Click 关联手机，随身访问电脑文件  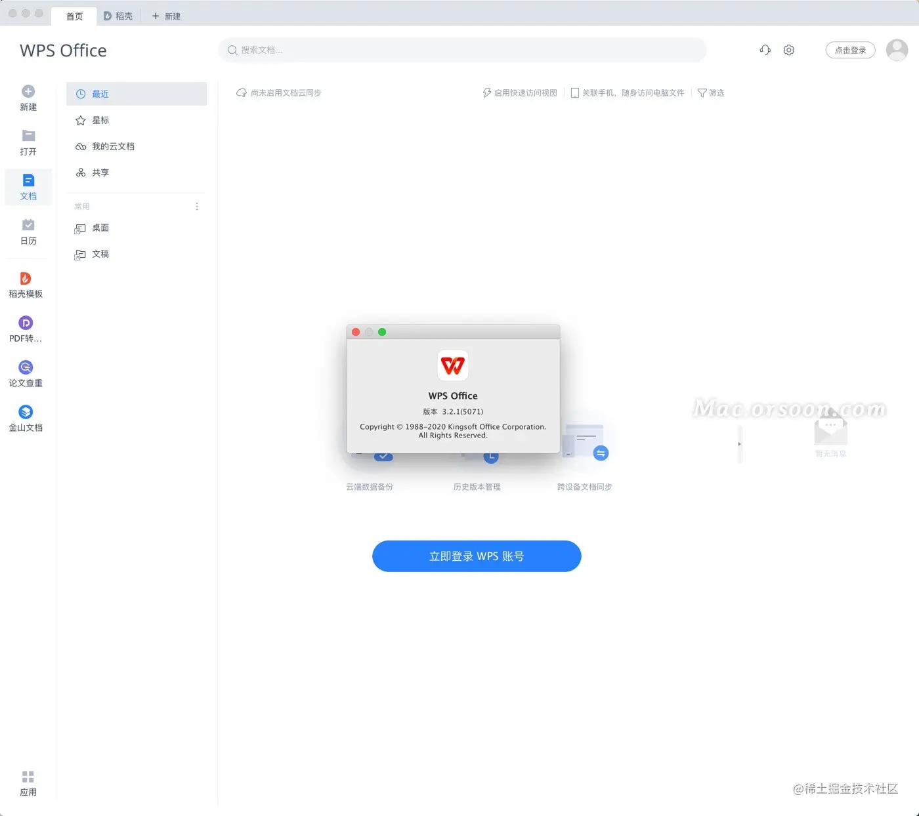coord(628,93)
